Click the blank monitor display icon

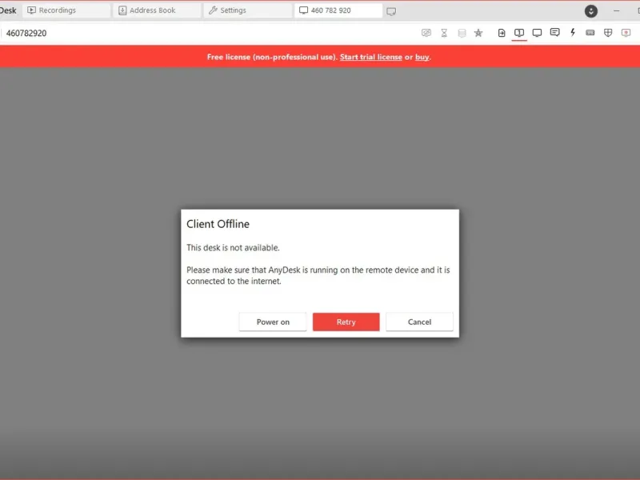point(537,33)
